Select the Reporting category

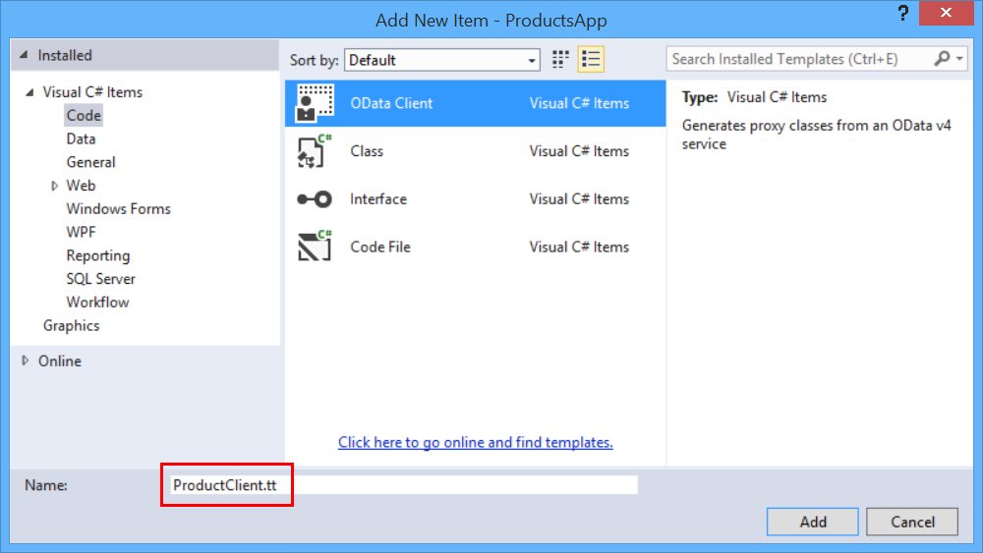[x=97, y=255]
